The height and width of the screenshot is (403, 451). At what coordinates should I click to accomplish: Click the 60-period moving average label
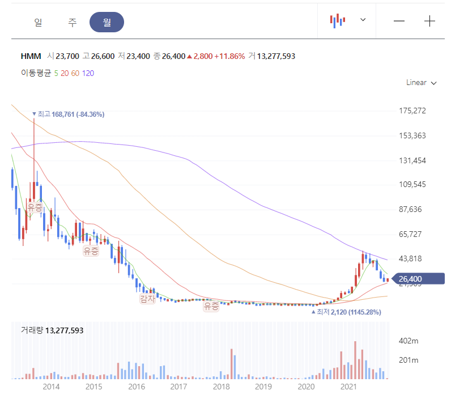(75, 73)
